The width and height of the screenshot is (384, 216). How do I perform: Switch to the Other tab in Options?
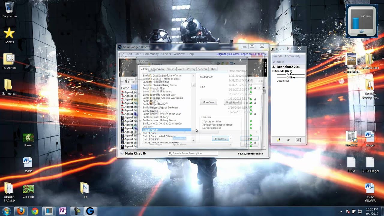213,69
